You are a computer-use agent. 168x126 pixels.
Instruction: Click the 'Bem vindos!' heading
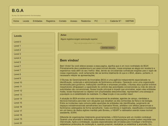point(69,60)
